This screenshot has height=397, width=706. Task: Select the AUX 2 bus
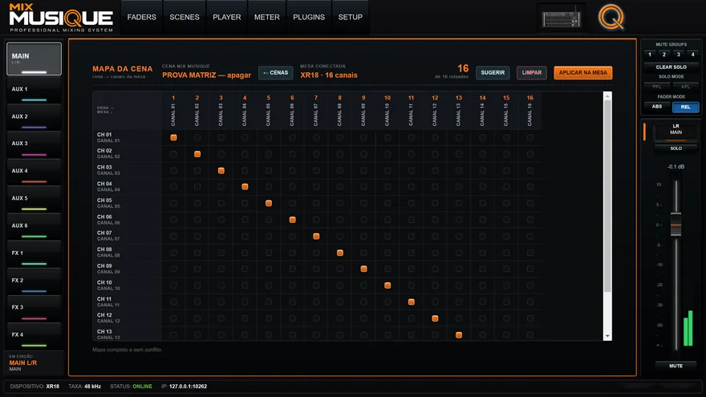click(34, 117)
